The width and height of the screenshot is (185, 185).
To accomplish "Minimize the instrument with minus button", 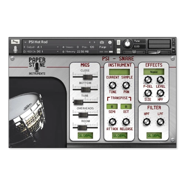I will [174, 44].
